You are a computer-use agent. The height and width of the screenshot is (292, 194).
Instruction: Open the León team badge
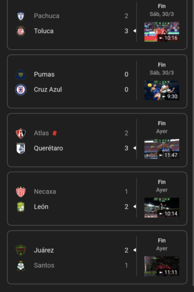pyautogui.click(x=20, y=207)
